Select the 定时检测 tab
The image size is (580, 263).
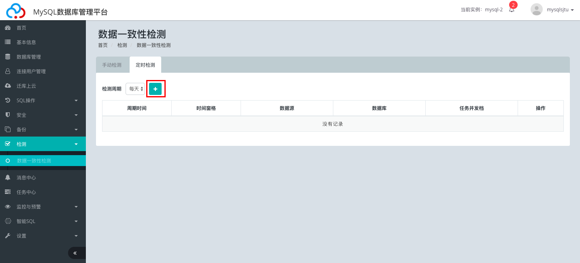tap(145, 65)
